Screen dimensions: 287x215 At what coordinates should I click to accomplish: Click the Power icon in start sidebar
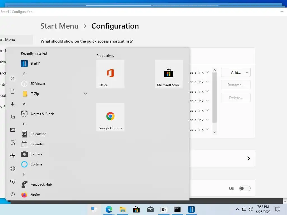tap(13, 194)
